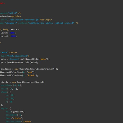Screen dimensions: 123x123
Task: Click "width=device-width, initial-scale=1" content string
Action: pos(51,23)
